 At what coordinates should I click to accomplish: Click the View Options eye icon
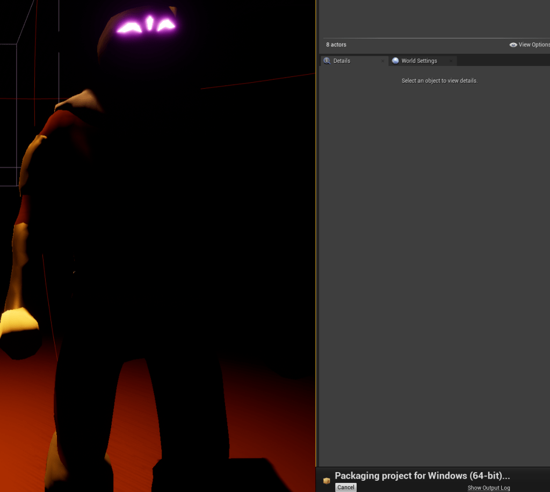coord(513,45)
